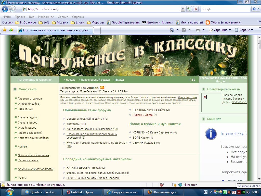Open the Soft links folder
Viewport: 261px width, 196px height.
click(x=44, y=22)
